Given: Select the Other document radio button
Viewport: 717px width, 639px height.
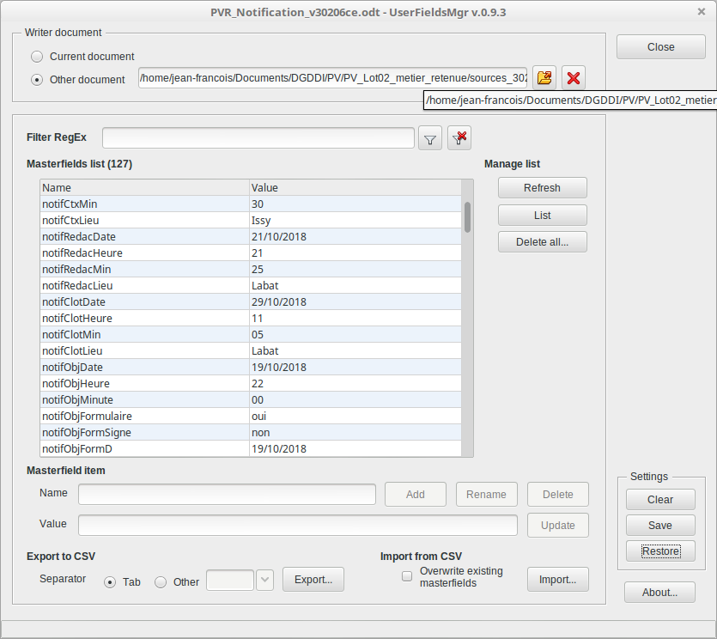Looking at the screenshot, I should point(37,80).
